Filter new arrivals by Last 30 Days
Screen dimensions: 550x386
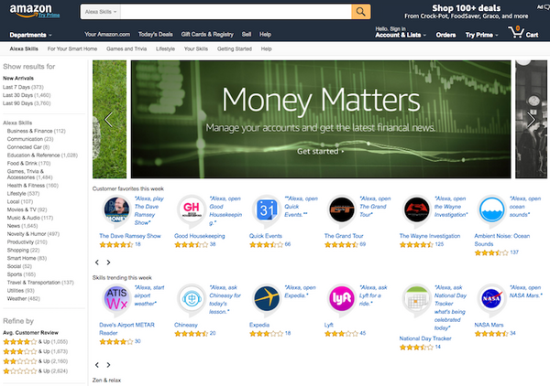(x=27, y=95)
